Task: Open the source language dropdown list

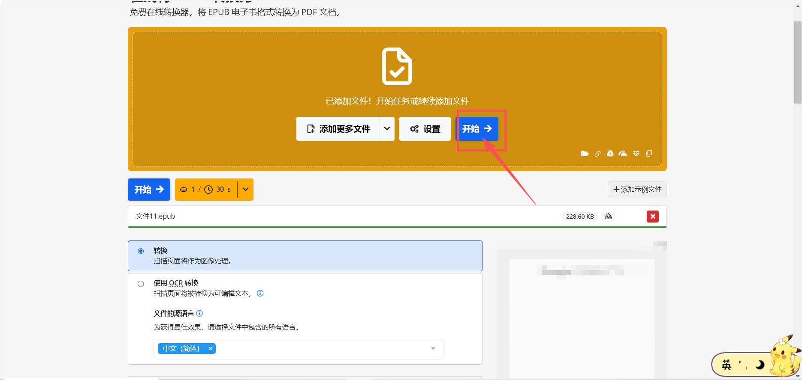Action: (433, 349)
